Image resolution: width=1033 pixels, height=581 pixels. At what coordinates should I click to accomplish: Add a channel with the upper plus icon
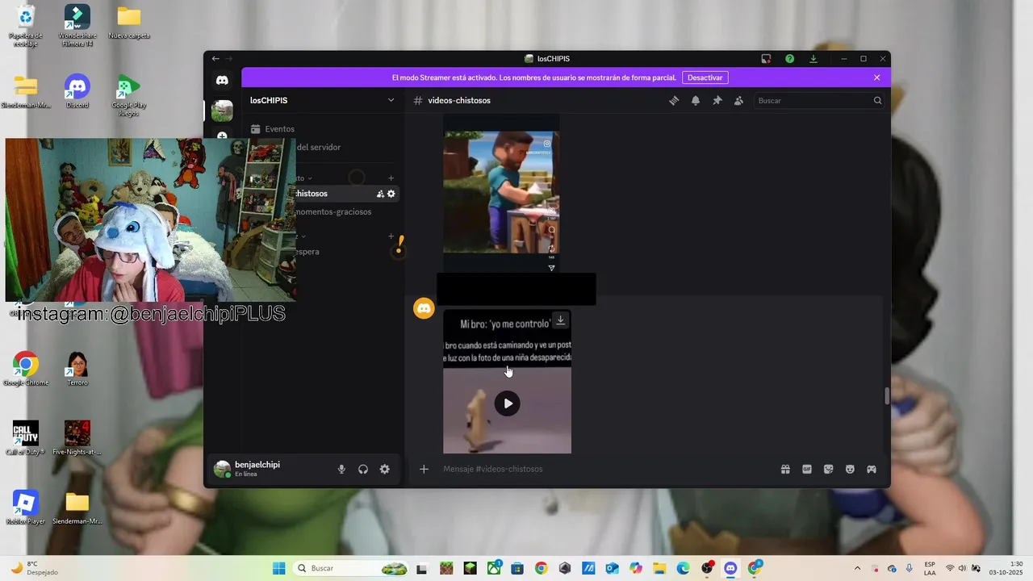coord(391,178)
